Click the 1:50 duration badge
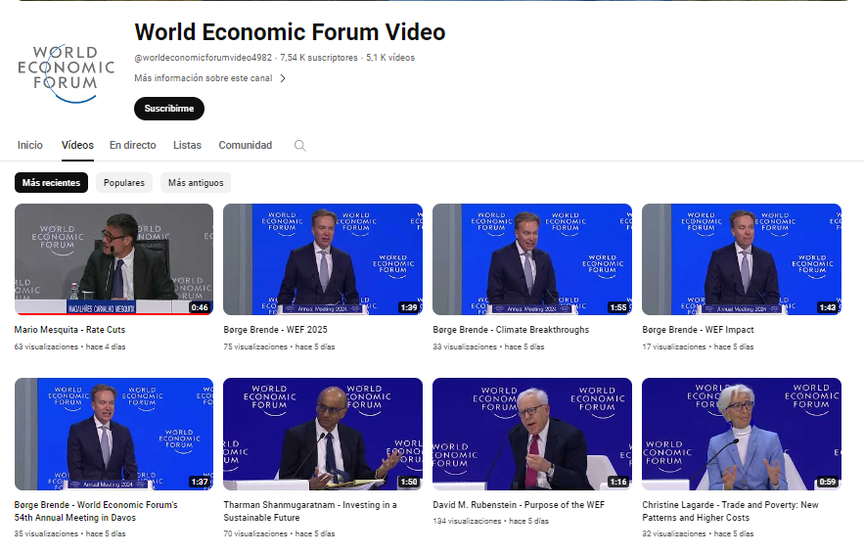This screenshot has width=864, height=555. [x=409, y=482]
